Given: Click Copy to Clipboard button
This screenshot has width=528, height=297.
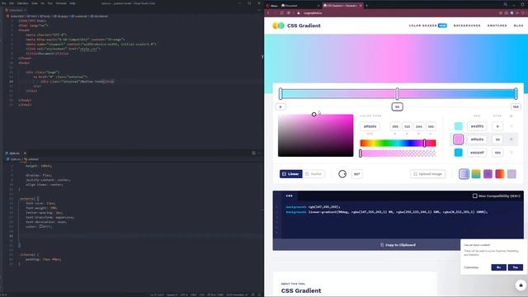Looking at the screenshot, I should pyautogui.click(x=398, y=245).
